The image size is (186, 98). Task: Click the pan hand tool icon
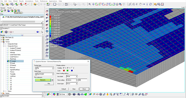tap(140, 4)
